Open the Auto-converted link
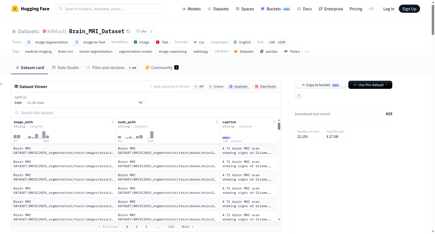 [x=164, y=86]
